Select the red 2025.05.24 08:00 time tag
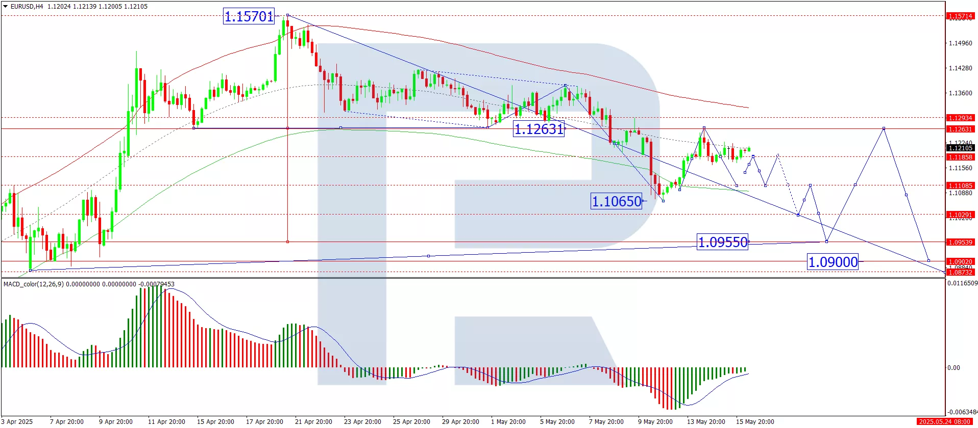 [x=945, y=421]
